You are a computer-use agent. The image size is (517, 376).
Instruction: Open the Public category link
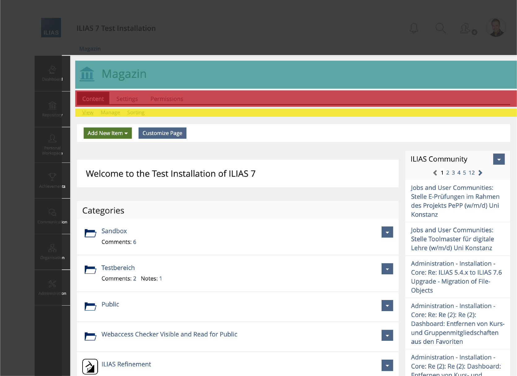110,304
